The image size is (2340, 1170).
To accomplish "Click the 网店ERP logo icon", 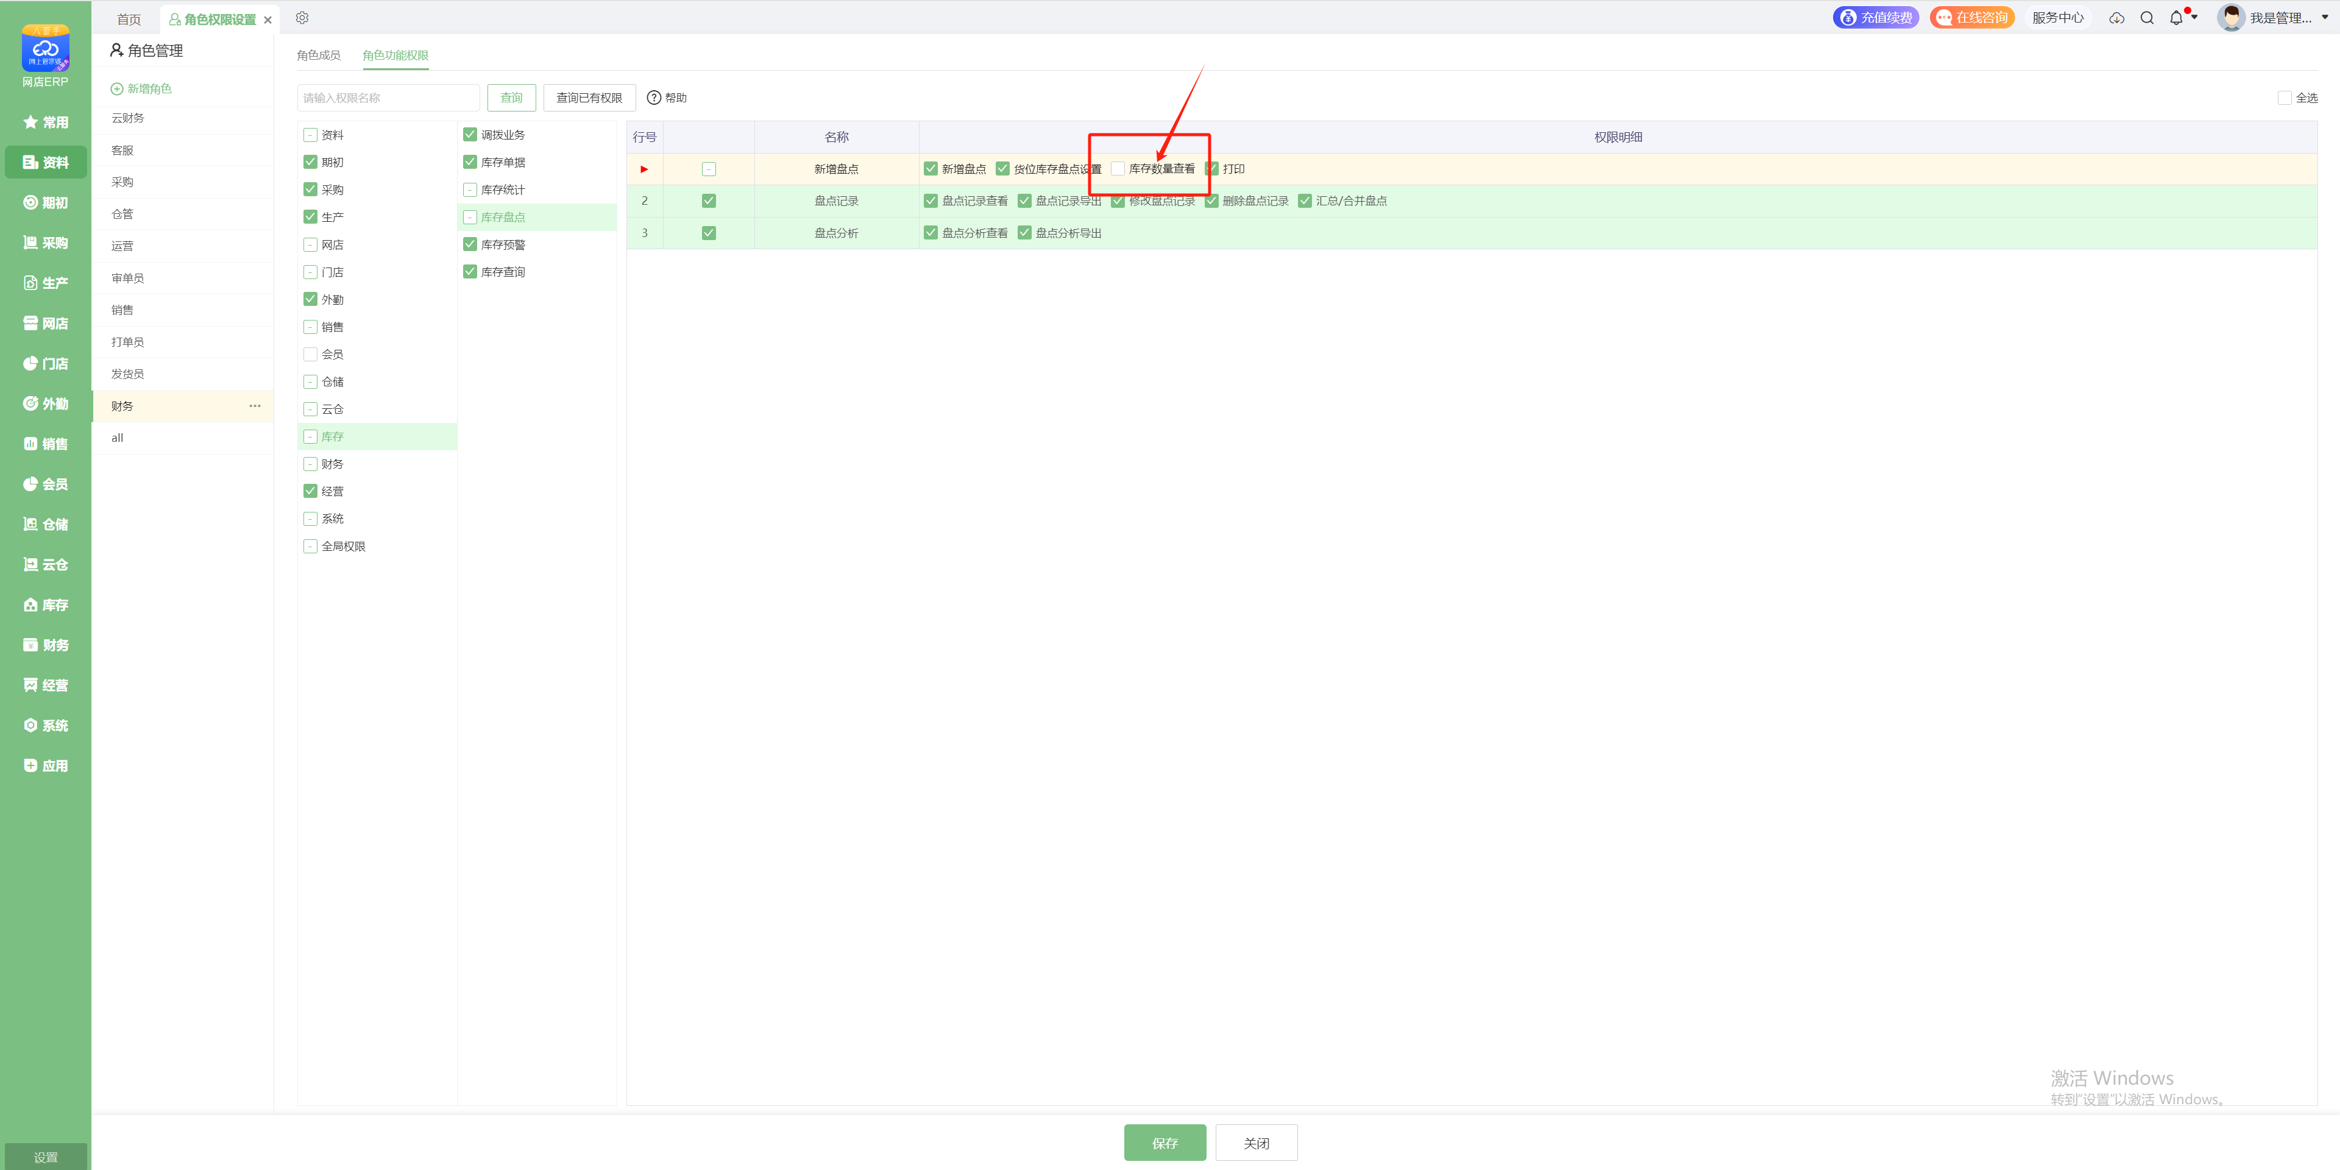I will pos(46,48).
